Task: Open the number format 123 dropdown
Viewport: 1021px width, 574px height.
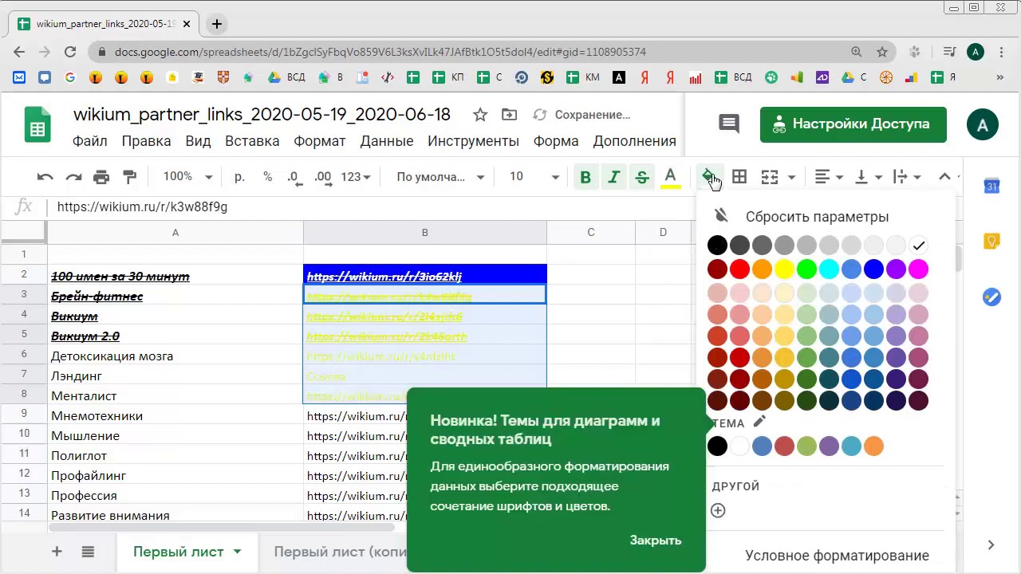Action: pos(356,177)
